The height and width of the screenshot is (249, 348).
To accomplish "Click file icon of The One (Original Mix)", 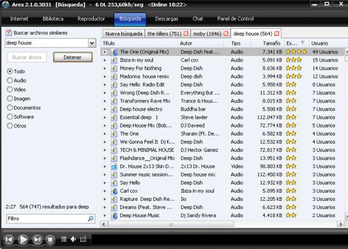I will point(114,52).
